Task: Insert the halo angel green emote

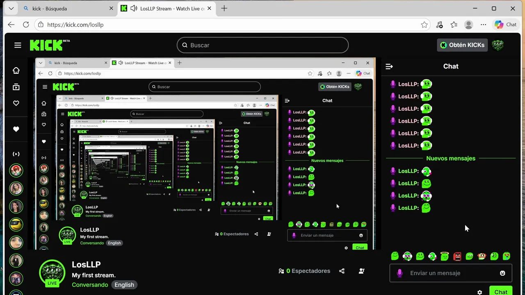Action: [x=445, y=256]
